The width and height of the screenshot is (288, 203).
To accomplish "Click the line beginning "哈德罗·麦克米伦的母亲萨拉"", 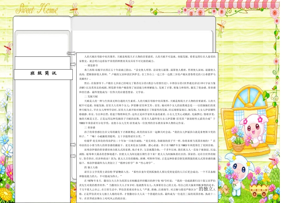I will [x=150, y=141].
